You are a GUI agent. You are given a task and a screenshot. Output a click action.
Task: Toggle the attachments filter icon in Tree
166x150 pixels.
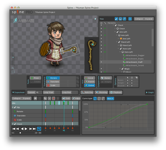(124, 19)
